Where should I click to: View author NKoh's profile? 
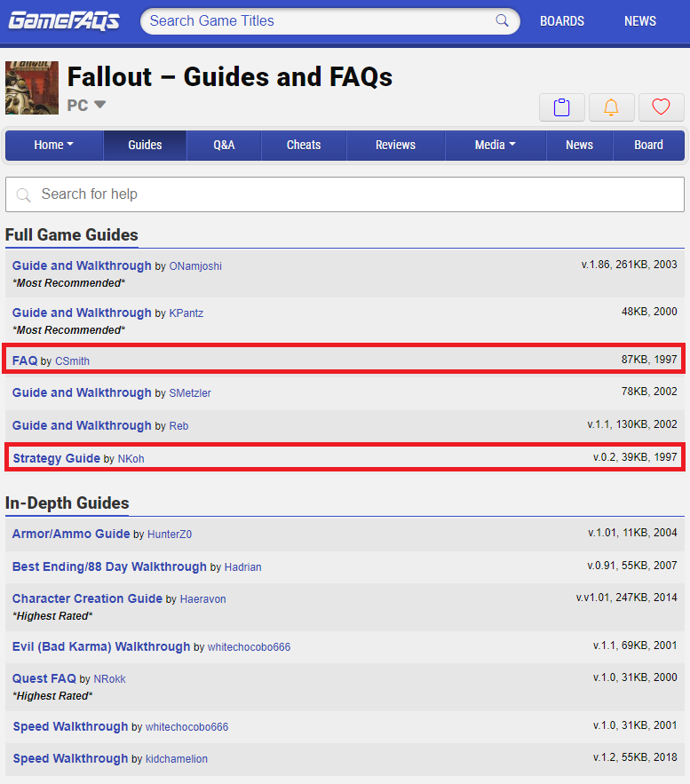[x=131, y=458]
